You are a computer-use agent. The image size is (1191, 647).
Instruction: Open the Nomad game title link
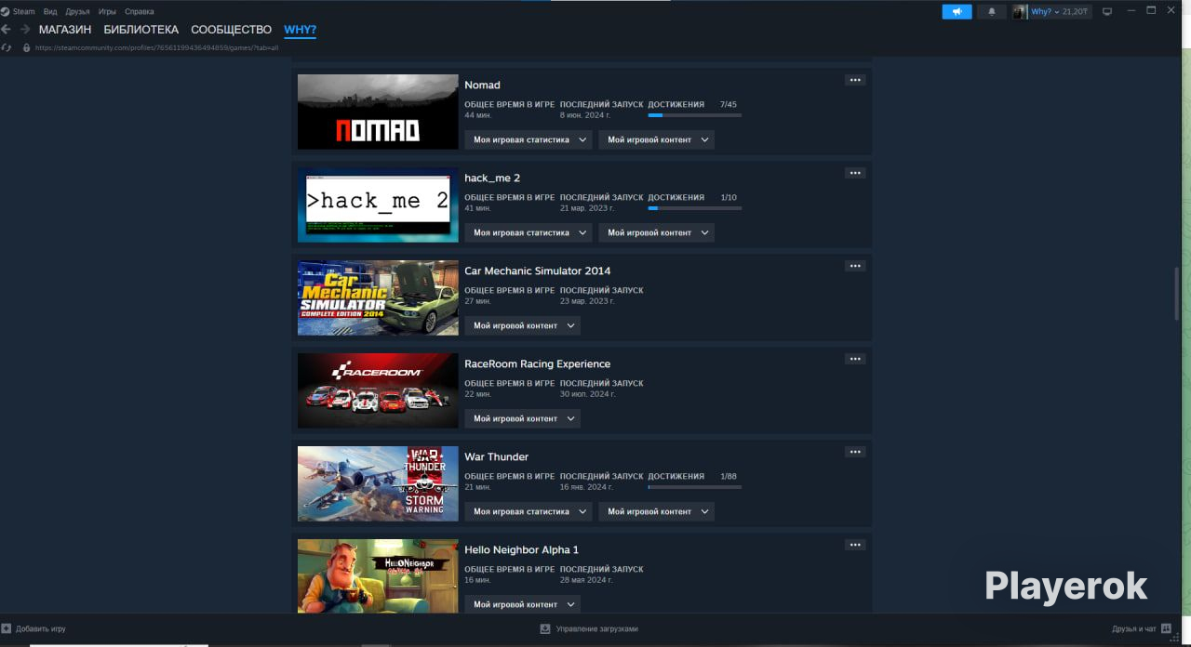pos(482,85)
